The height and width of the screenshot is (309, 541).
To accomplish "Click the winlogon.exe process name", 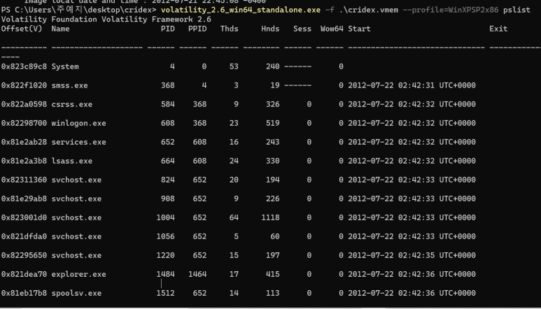I will click(x=78, y=123).
